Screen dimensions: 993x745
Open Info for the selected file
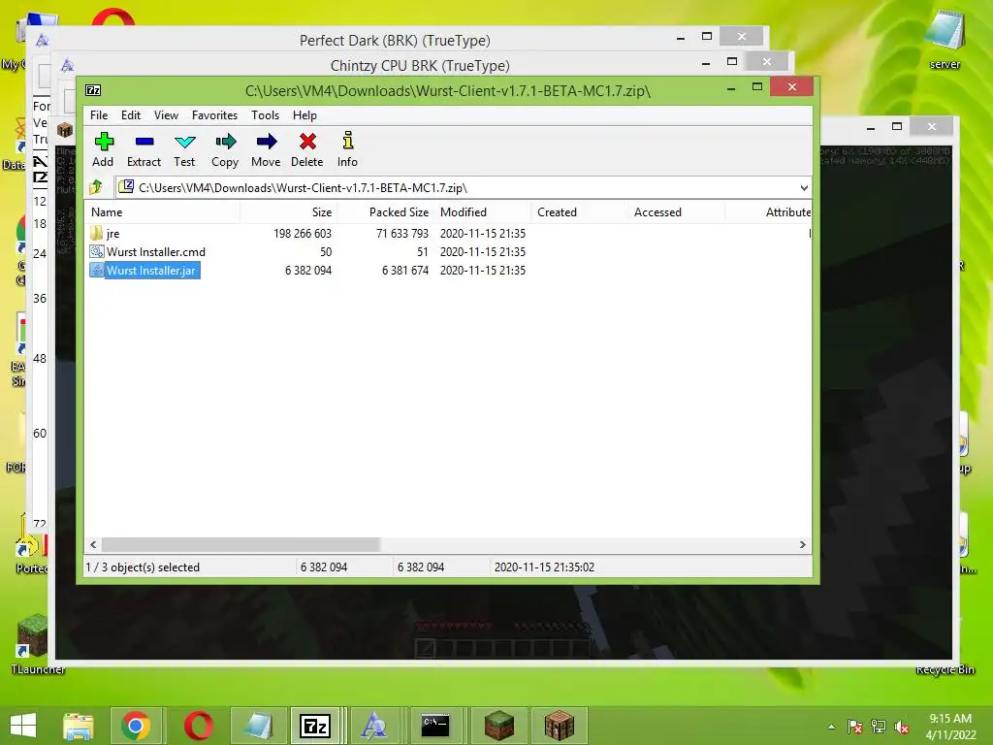pos(347,149)
